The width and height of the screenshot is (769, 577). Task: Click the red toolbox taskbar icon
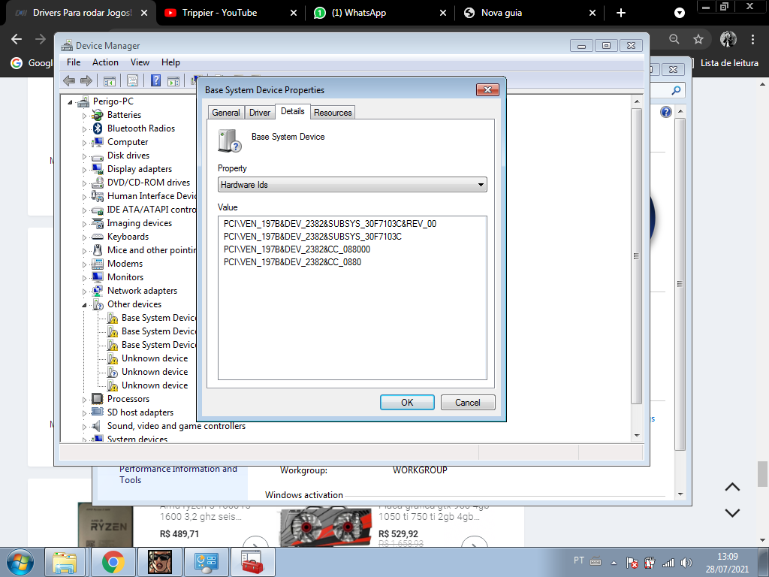pyautogui.click(x=252, y=562)
